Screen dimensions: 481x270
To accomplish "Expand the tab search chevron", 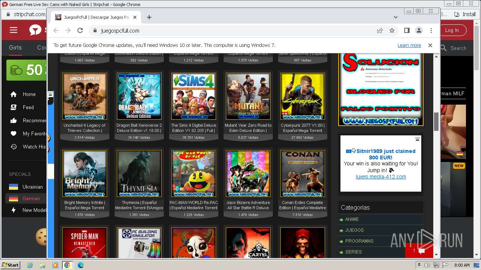I will [395, 17].
